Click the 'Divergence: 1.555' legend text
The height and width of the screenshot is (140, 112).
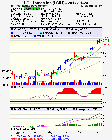[x=87, y=109]
